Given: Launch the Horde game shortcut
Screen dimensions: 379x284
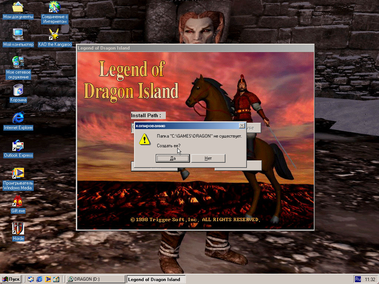Looking at the screenshot, I should (18, 232).
